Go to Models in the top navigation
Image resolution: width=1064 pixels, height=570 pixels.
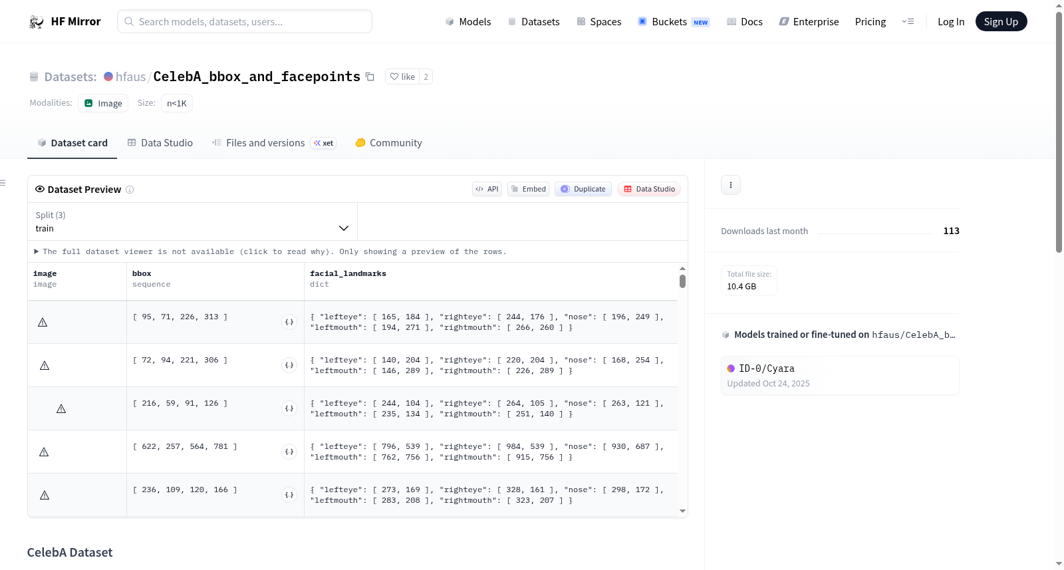tap(468, 22)
